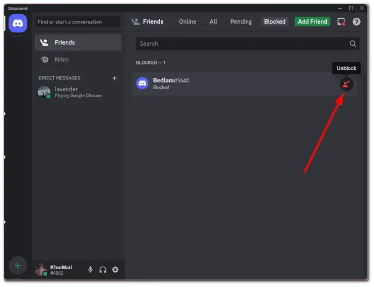374x287 pixels.
Task: Select the Blocked tab
Action: point(275,21)
